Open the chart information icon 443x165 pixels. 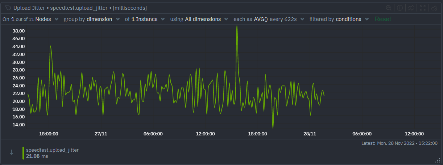coord(400,8)
